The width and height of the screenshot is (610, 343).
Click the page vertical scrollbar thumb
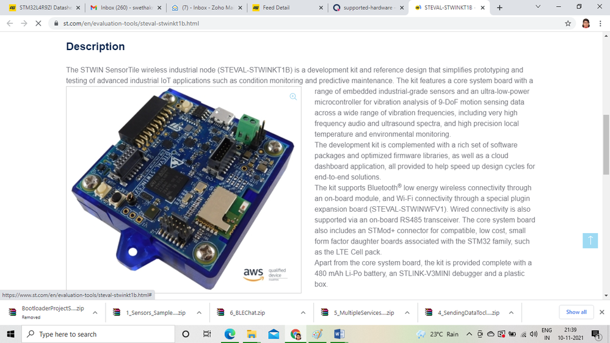pyautogui.click(x=606, y=145)
